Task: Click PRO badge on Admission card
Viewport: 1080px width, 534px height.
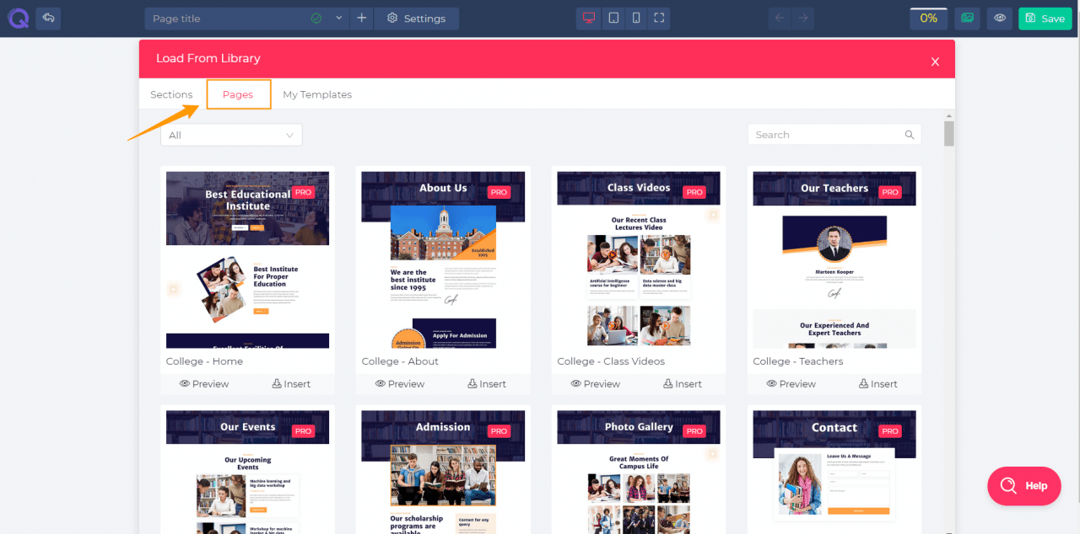Action: [x=499, y=431]
